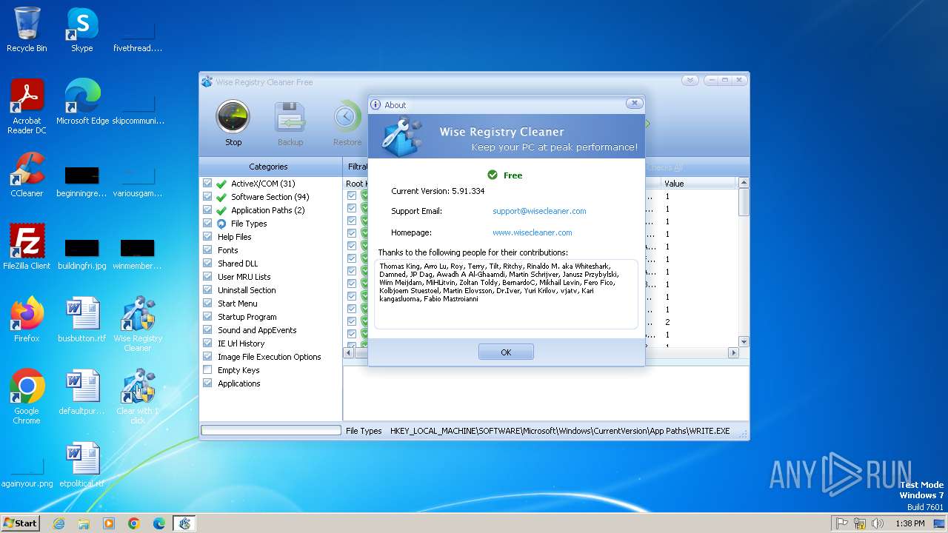This screenshot has width=948, height=533.
Task: Open the www.wisecleaner.com homepage link
Action: pos(532,232)
